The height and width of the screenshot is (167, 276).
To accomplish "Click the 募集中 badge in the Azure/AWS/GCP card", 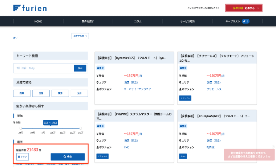I will [x=183, y=126].
